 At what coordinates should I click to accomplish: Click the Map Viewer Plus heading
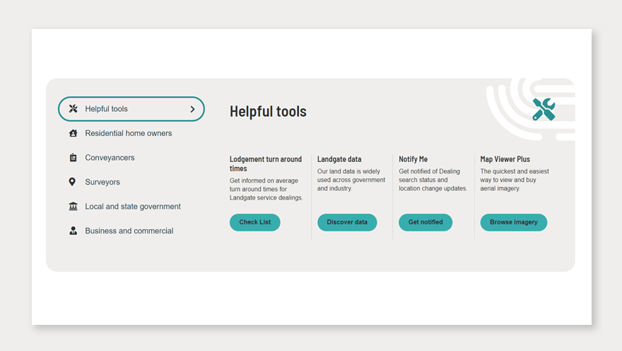[x=505, y=159]
